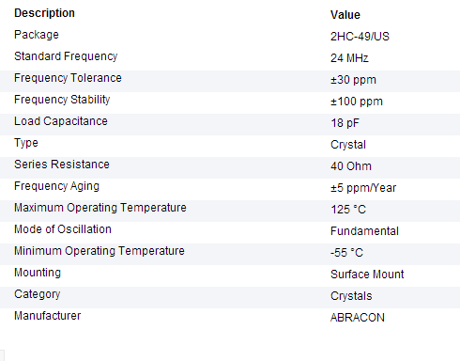
Task: Click the Surface Mount mounting value
Action: 367,275
